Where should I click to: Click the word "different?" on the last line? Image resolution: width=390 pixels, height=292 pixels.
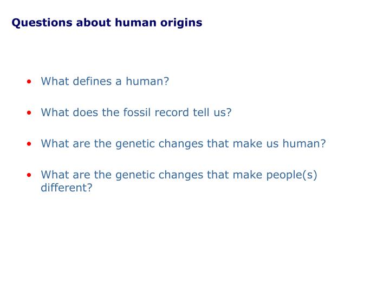pyautogui.click(x=67, y=188)
